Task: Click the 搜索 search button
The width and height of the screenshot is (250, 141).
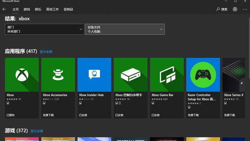Action: coord(222,9)
